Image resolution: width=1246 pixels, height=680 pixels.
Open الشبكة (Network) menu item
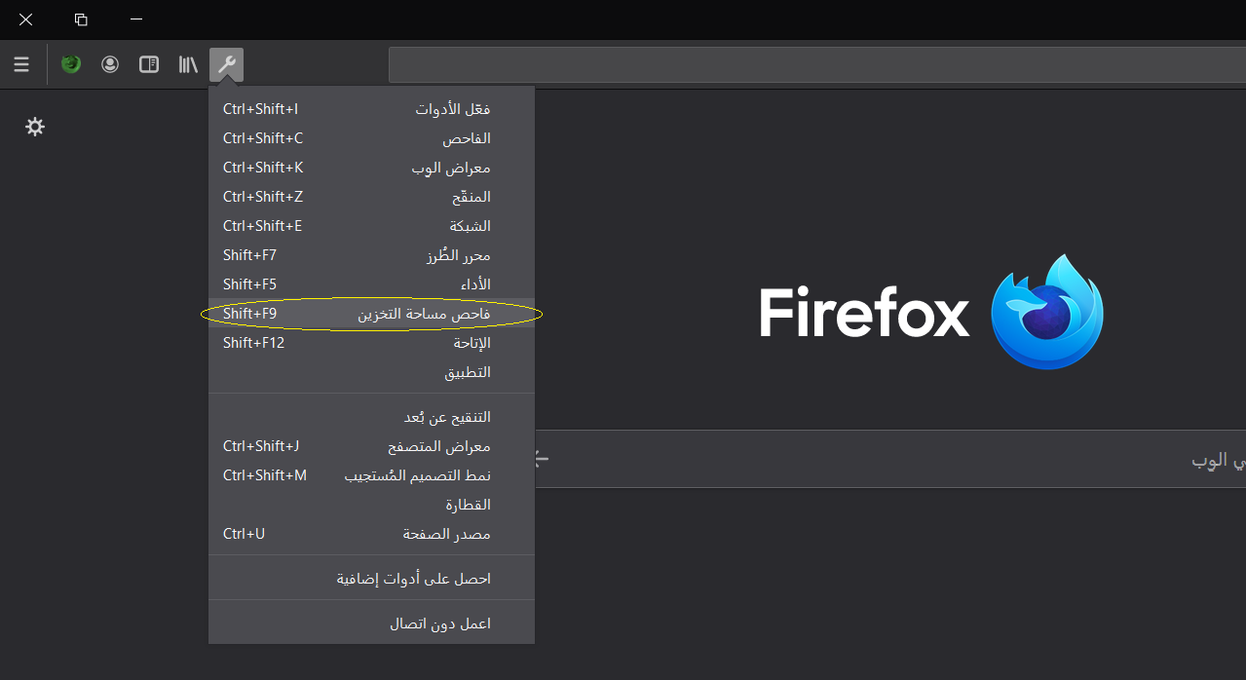tap(371, 226)
